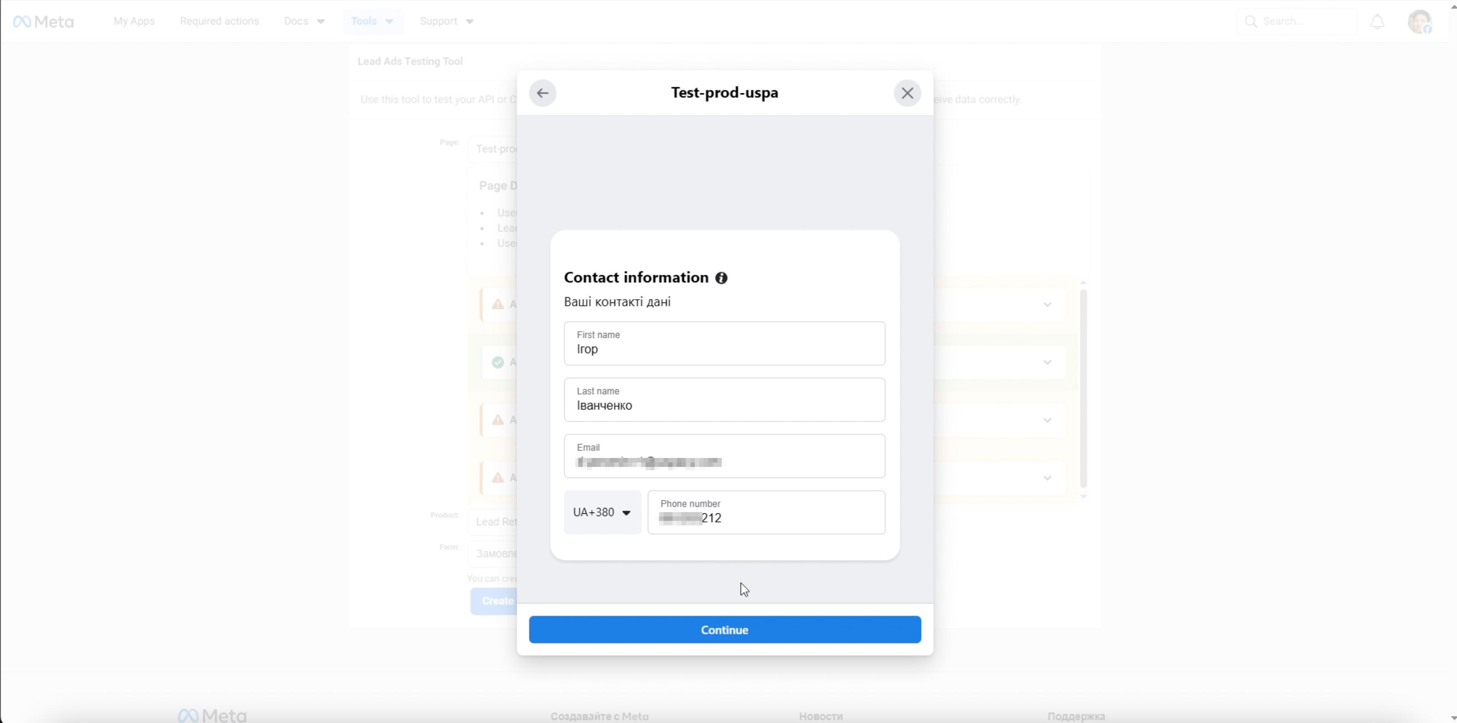Click the Meta logo in the header

pyautogui.click(x=44, y=22)
